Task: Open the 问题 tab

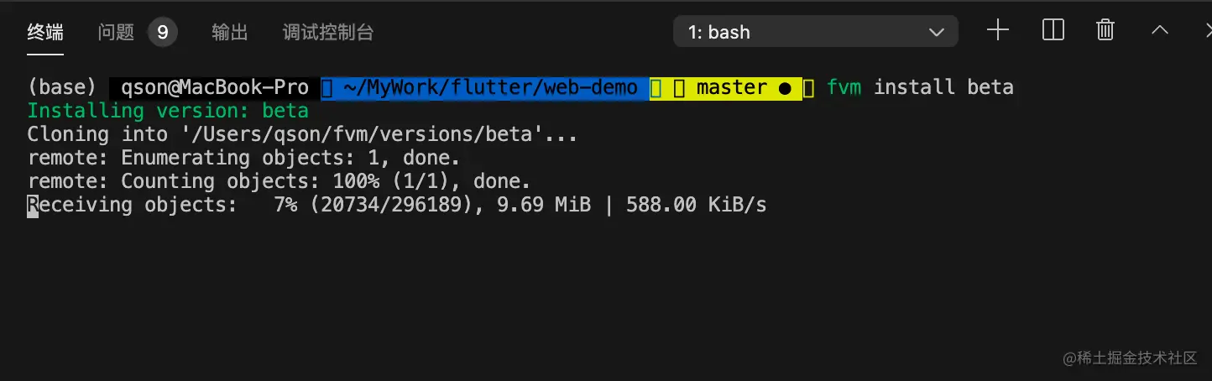Action: click(x=116, y=32)
